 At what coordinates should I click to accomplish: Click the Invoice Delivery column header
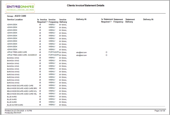tap(63, 21)
